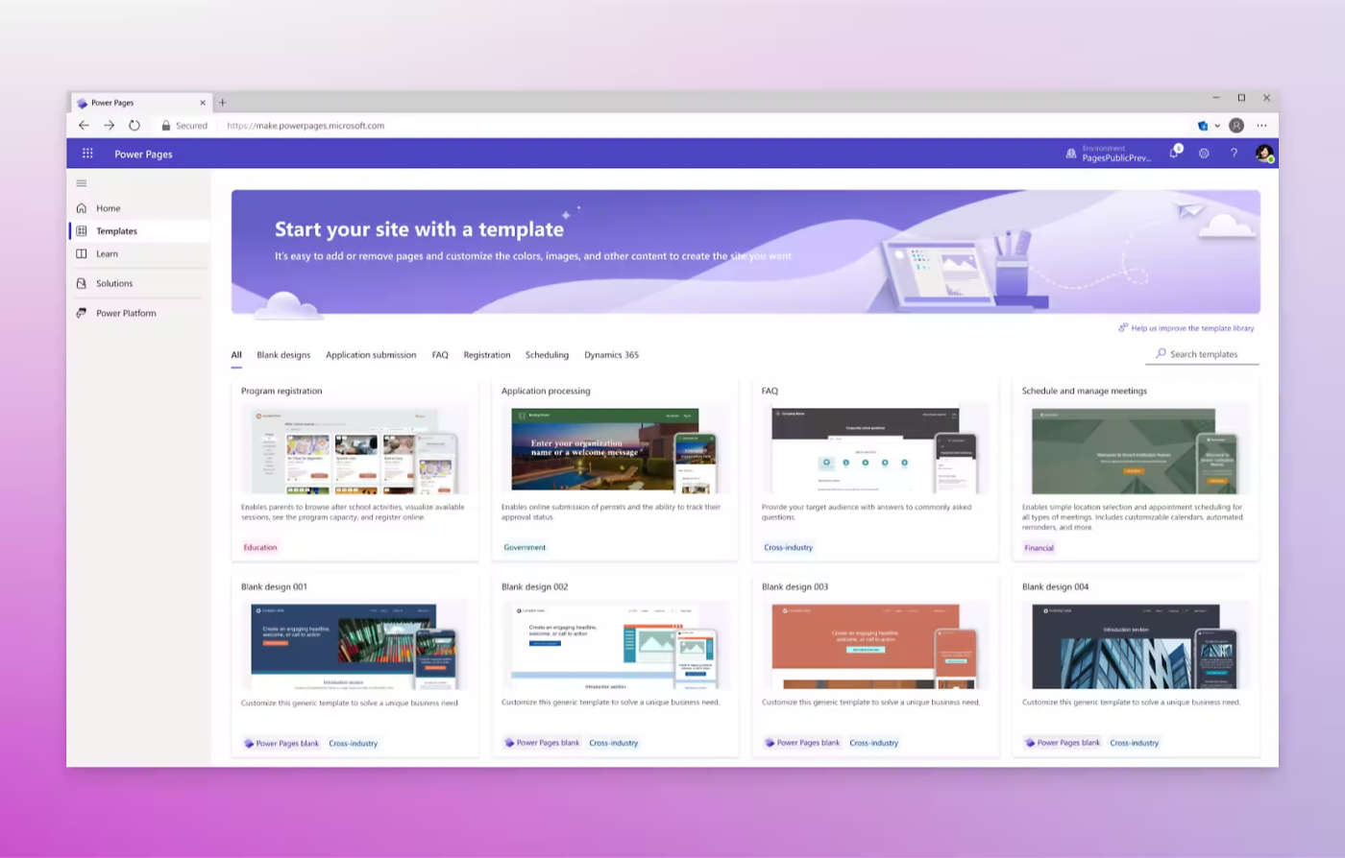This screenshot has width=1345, height=858.
Task: Click the Templates grid icon in sidebar
Action: (x=82, y=231)
